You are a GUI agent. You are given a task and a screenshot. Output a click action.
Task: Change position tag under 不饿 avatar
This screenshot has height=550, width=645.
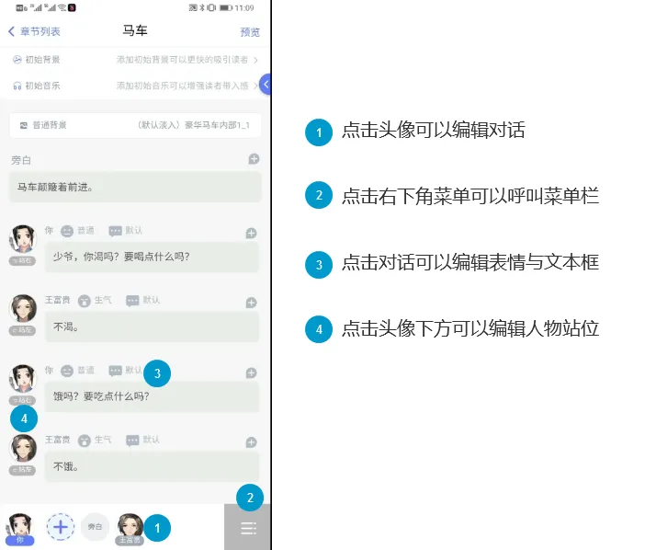(23, 470)
